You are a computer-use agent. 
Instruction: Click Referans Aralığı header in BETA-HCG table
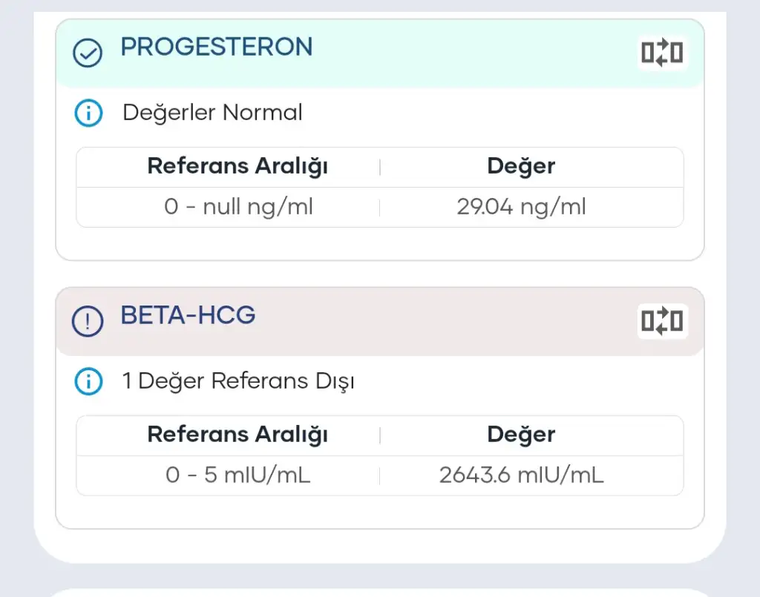tap(237, 435)
